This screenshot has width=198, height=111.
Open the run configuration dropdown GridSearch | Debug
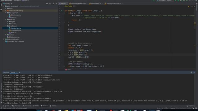click(x=165, y=1)
